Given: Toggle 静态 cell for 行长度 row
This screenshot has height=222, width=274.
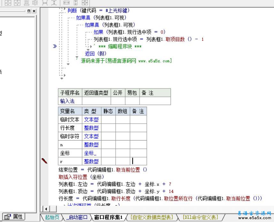Looking at the screenshot, I should click(108, 128).
